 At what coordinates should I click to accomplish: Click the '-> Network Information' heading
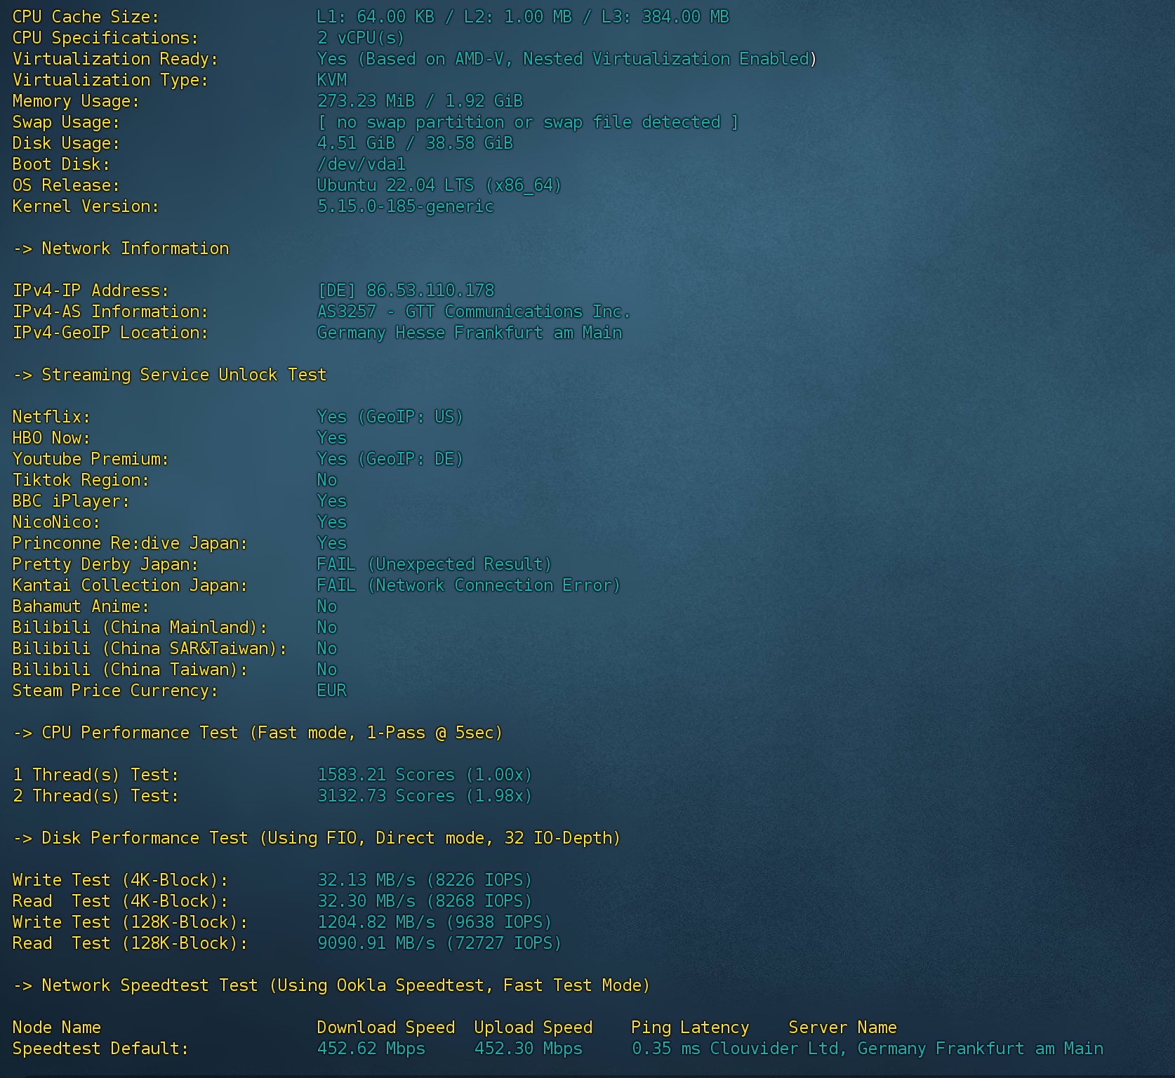121,248
